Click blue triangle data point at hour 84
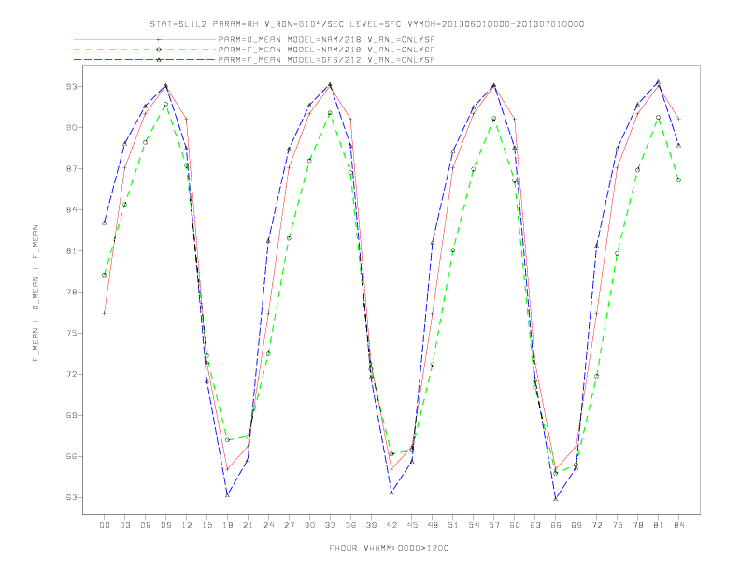The height and width of the screenshot is (572, 740). 678,146
